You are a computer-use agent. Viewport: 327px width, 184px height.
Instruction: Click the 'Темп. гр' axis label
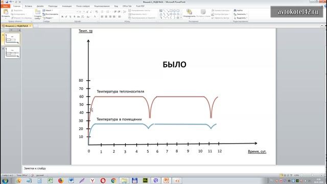point(85,31)
